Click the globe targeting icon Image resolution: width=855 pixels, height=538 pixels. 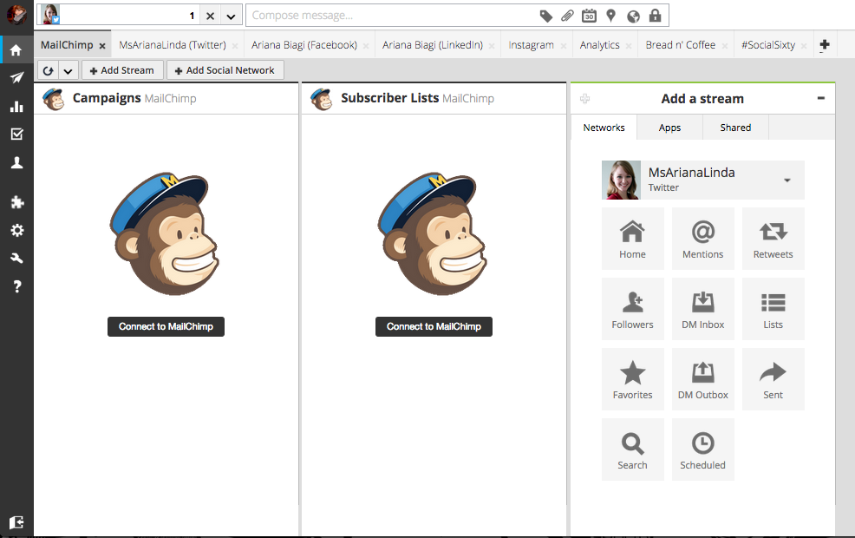(633, 16)
